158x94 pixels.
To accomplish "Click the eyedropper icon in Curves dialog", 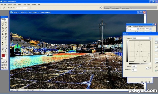I will click(x=156, y=67).
